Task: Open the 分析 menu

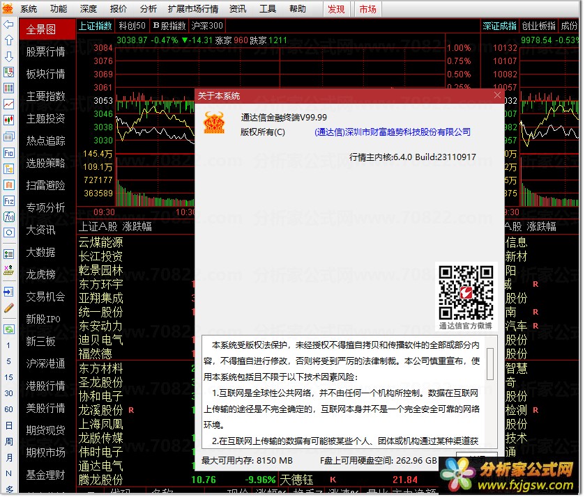Action: pyautogui.click(x=148, y=8)
